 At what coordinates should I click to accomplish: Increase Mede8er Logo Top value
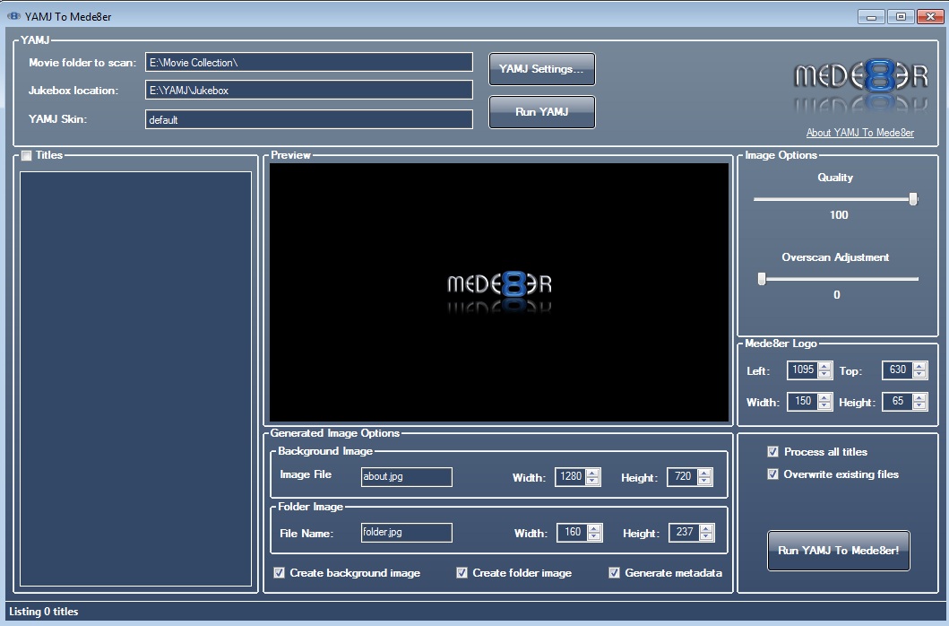pos(919,367)
